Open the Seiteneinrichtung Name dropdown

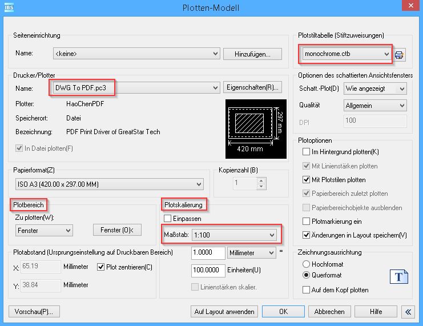(x=136, y=54)
